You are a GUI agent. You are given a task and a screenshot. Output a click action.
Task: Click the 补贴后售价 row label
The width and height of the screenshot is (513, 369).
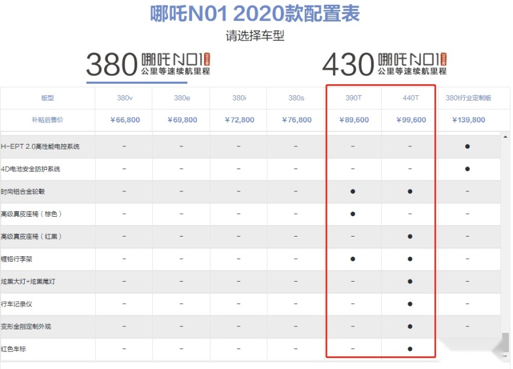coord(48,120)
